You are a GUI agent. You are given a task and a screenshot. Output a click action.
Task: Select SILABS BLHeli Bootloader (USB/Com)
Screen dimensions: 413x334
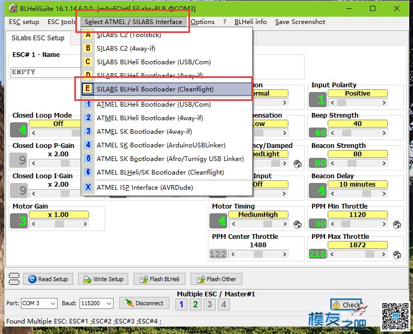(x=167, y=62)
